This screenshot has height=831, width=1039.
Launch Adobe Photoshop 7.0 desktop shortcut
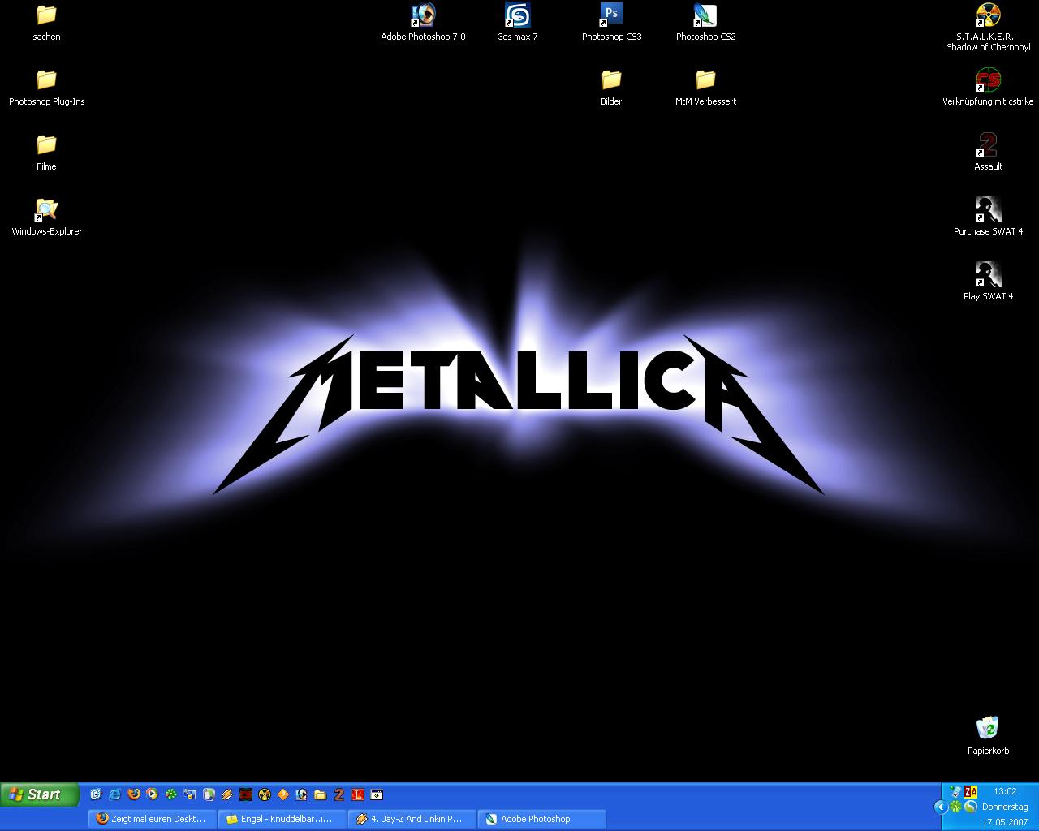[x=423, y=23]
